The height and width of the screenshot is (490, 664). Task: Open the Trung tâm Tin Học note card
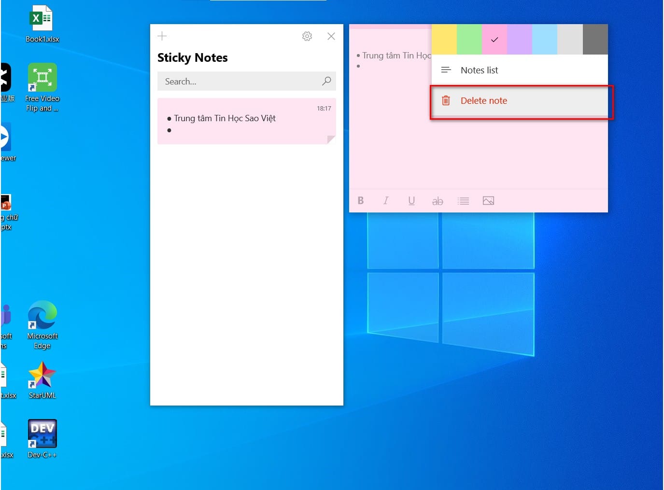pyautogui.click(x=247, y=121)
